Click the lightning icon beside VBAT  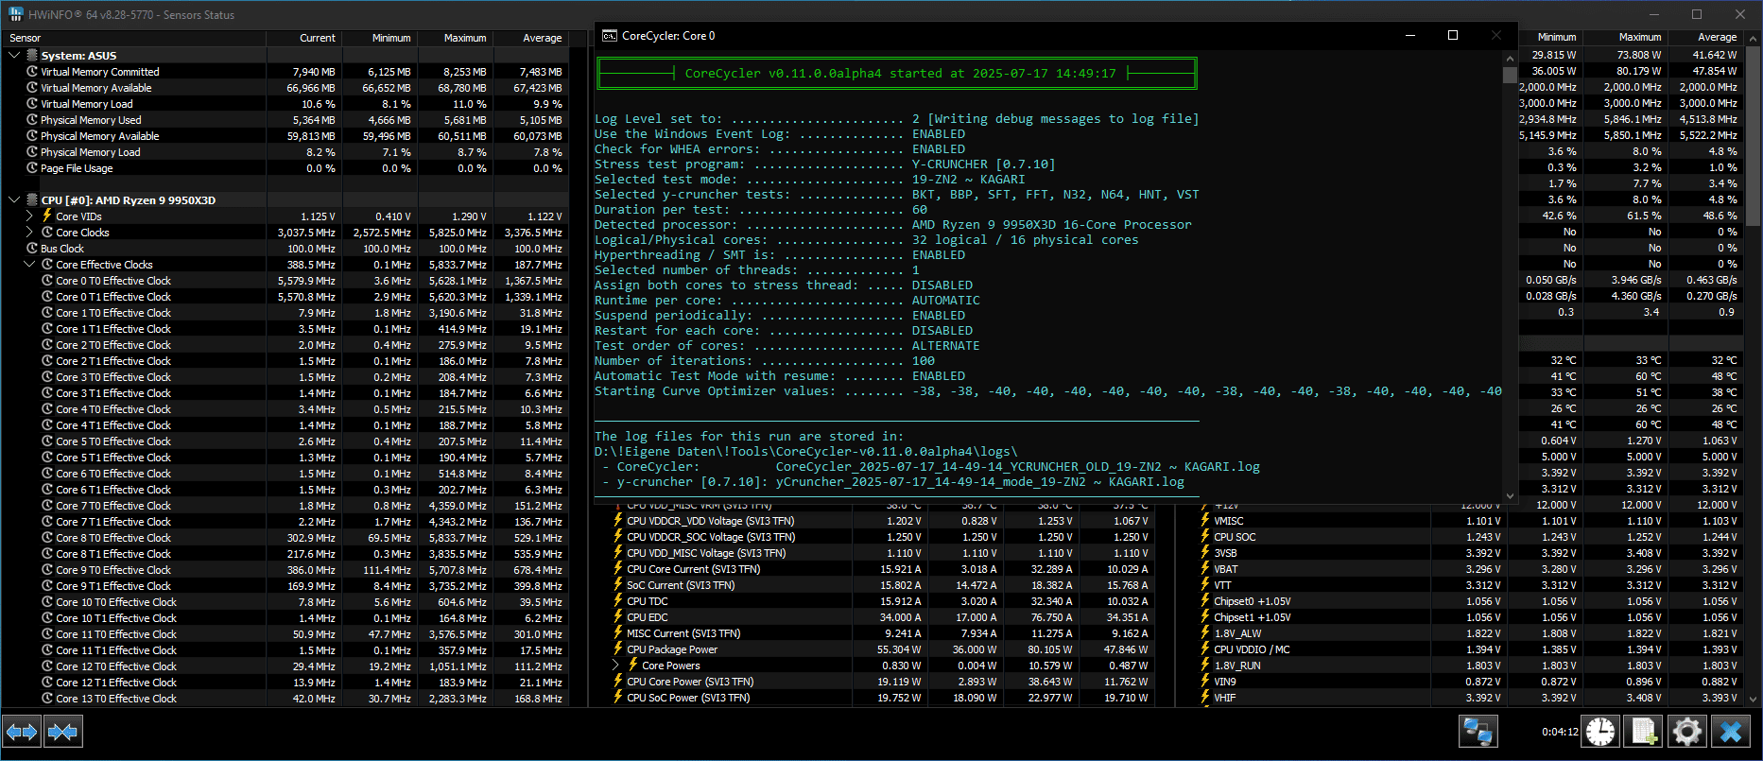1205,568
